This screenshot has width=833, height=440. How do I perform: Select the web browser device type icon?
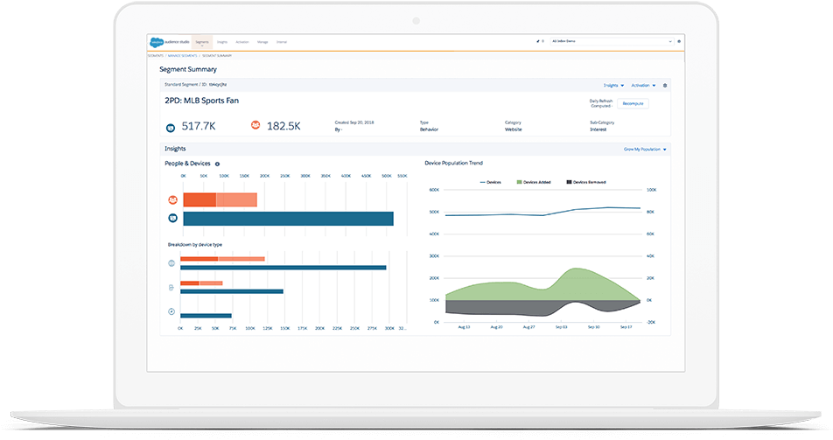(x=171, y=263)
